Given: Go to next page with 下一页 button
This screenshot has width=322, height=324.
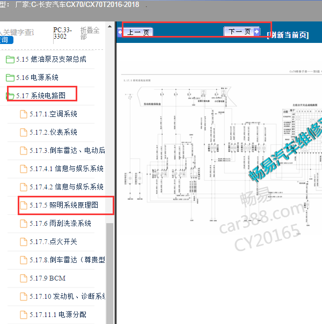Looking at the screenshot, I should (241, 32).
